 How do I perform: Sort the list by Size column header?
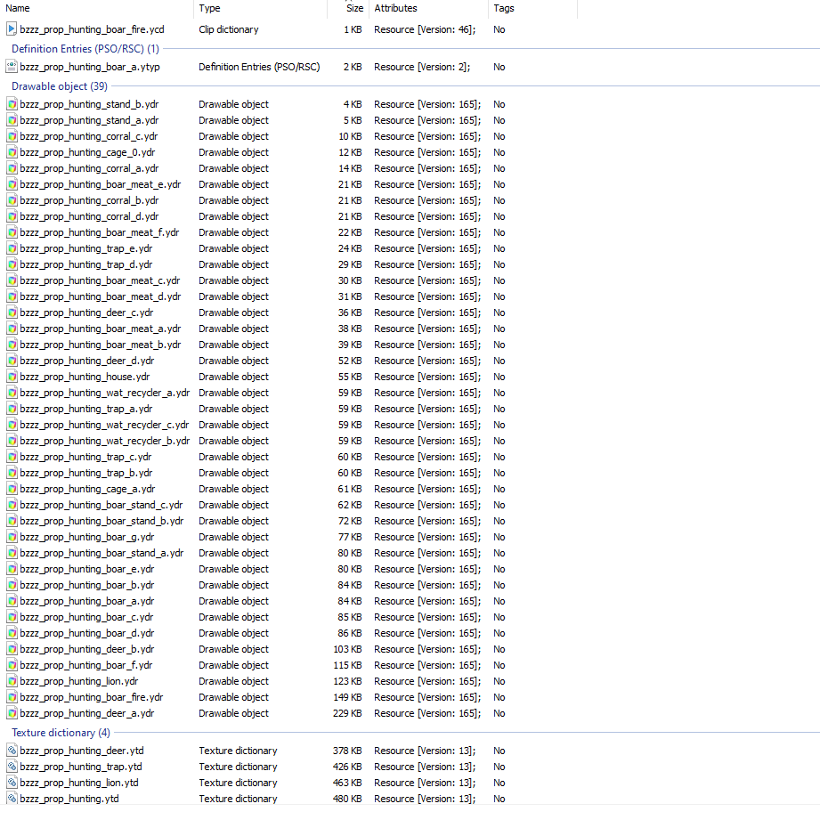point(348,8)
